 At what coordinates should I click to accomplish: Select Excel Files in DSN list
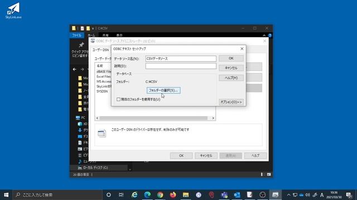click(103, 77)
